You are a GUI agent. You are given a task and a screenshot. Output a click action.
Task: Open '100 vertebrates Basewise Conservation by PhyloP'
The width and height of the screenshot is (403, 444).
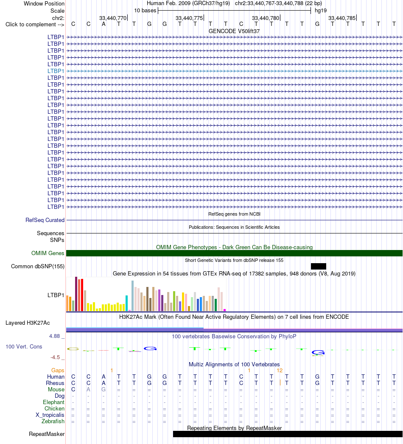click(234, 337)
